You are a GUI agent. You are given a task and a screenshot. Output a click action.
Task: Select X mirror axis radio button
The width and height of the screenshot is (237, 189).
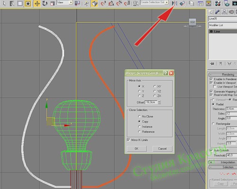click(x=139, y=86)
